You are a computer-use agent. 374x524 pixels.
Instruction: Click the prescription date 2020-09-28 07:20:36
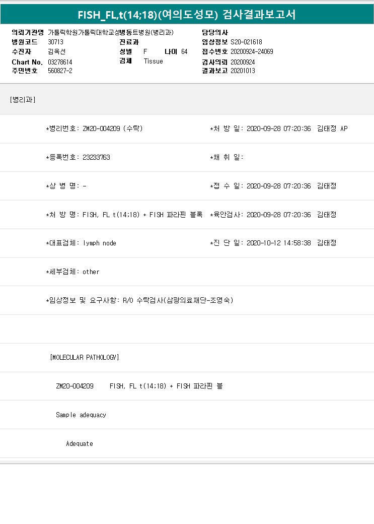(279, 128)
